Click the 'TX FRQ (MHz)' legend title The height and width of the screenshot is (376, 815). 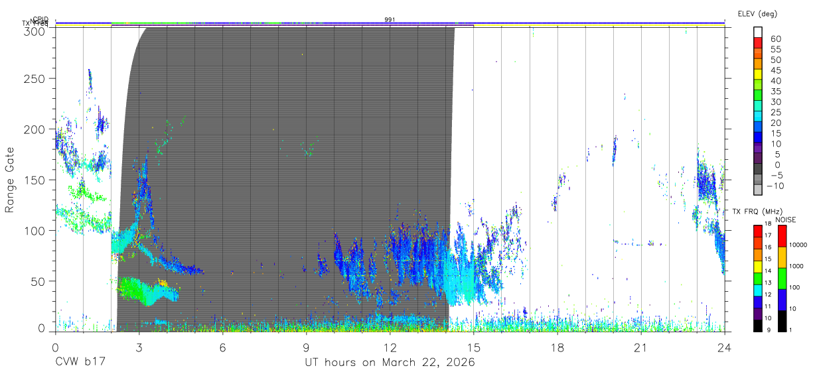[757, 212]
